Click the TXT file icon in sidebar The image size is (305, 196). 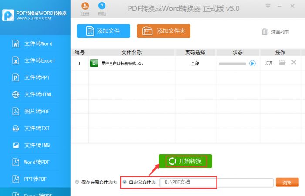point(16,128)
